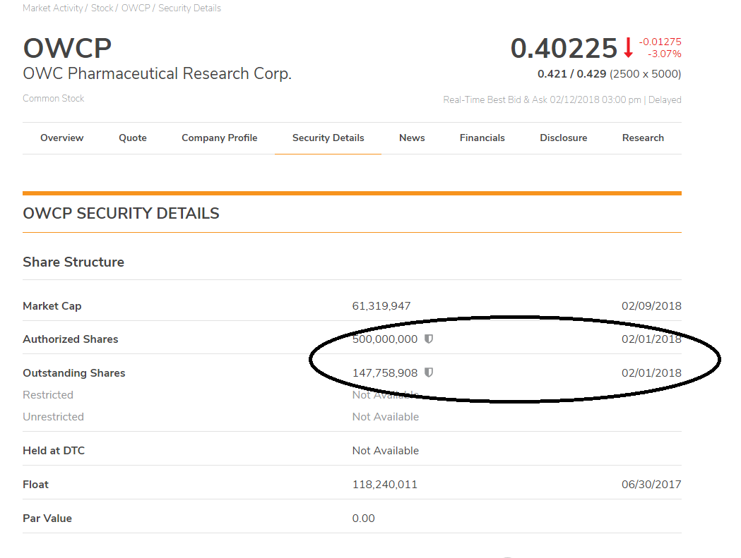Click the Share Structure heading
Image resolution: width=741 pixels, height=558 pixels.
73,262
